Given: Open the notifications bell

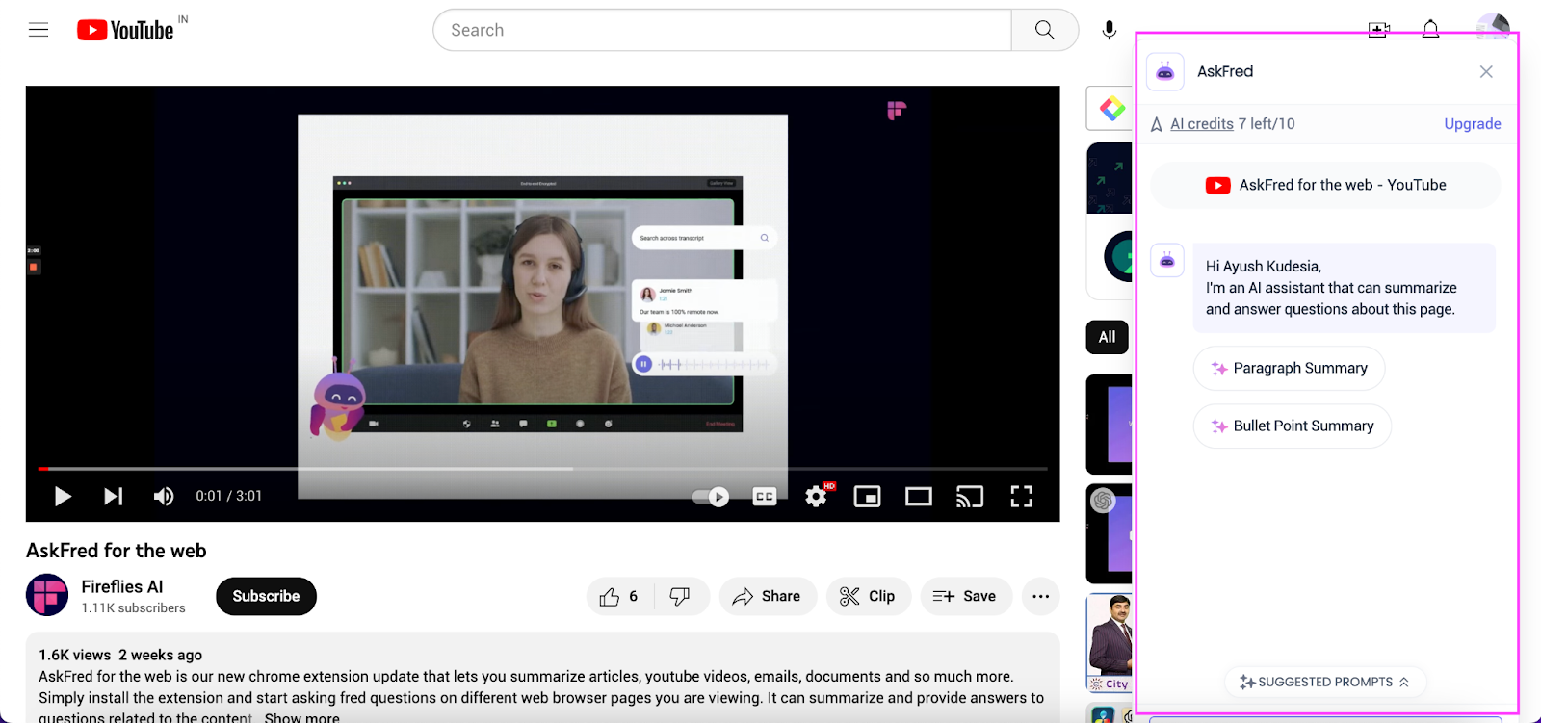Looking at the screenshot, I should pos(1431,29).
